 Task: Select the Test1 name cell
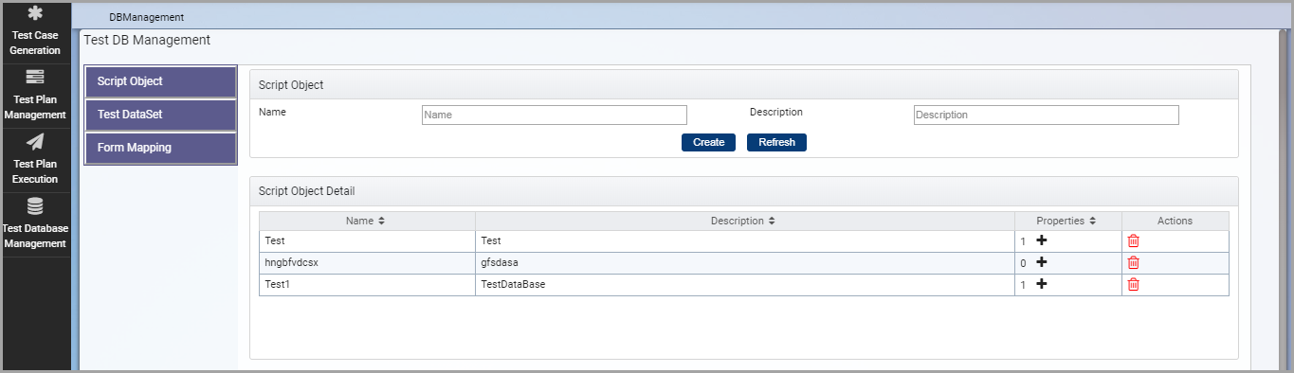click(x=367, y=284)
